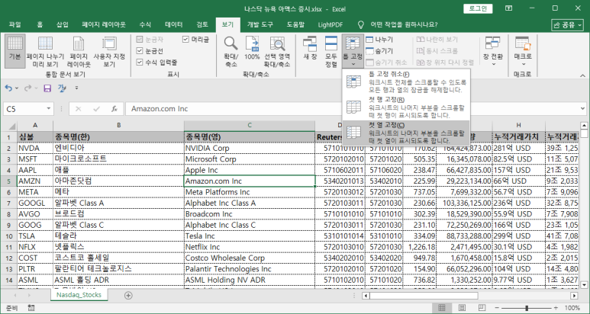Select the Nasdaq_Stocks sheet tab
The width and height of the screenshot is (590, 314).
tap(79, 295)
